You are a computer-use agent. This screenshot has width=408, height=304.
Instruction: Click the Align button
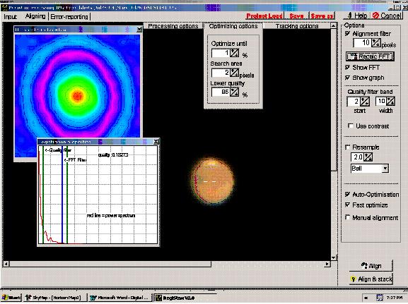371,266
